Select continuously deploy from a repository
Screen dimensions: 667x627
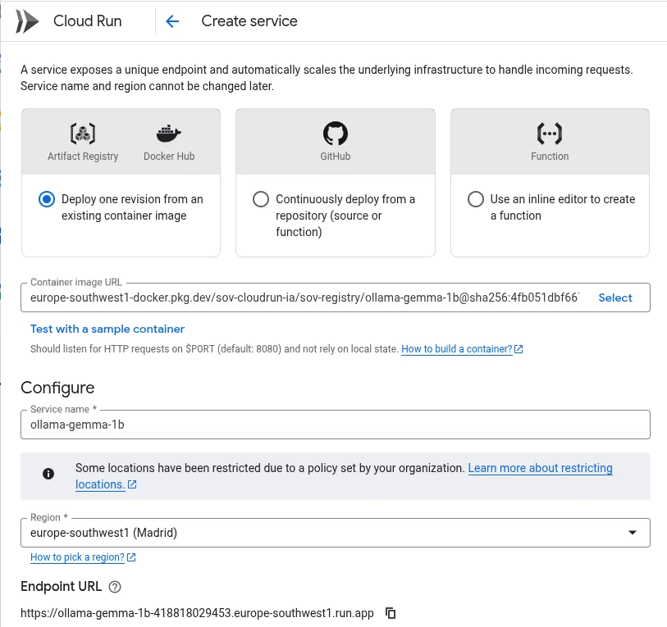[261, 199]
